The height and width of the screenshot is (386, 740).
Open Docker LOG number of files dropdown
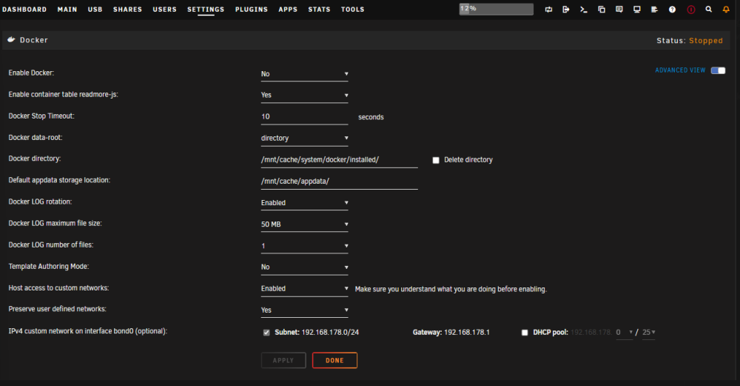(304, 246)
